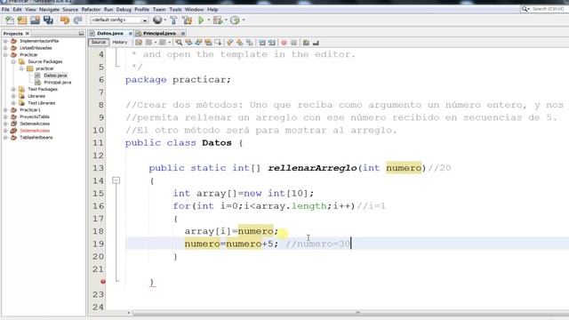Click the Save All toolbar icon
Image resolution: width=569 pixels, height=320 pixels.
click(x=48, y=20)
